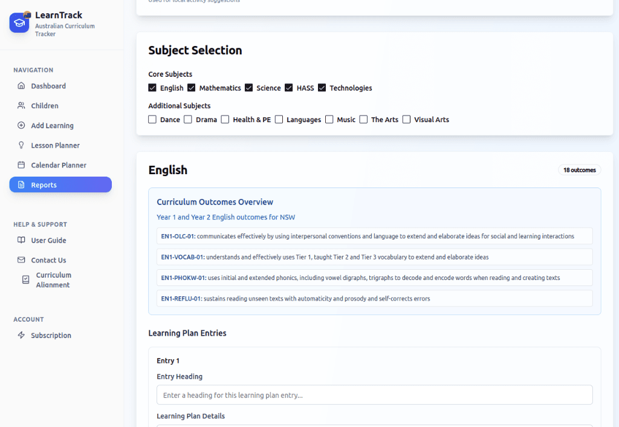Viewport: 619px width, 427px height.
Task: Click the 18 outcomes badge
Action: 579,170
